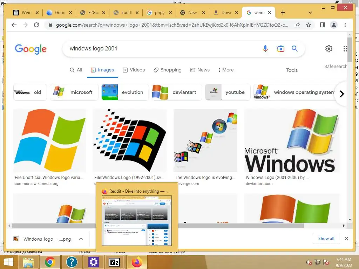Dismiss the downloads bar
Viewport: 359px width, 269px height.
click(x=346, y=239)
